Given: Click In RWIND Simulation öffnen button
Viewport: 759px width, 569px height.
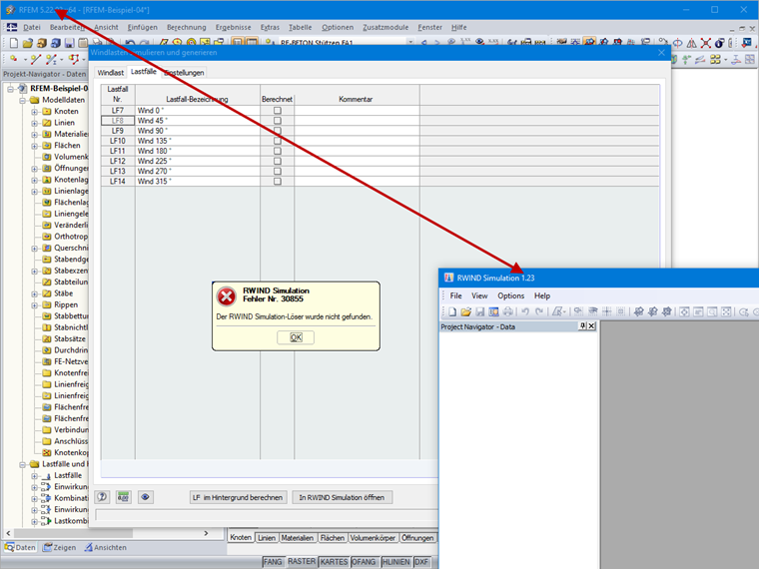Looking at the screenshot, I should tap(342, 497).
